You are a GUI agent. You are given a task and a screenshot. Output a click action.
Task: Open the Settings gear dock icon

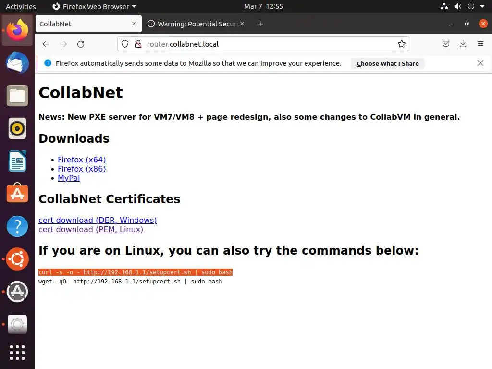[x=17, y=324]
